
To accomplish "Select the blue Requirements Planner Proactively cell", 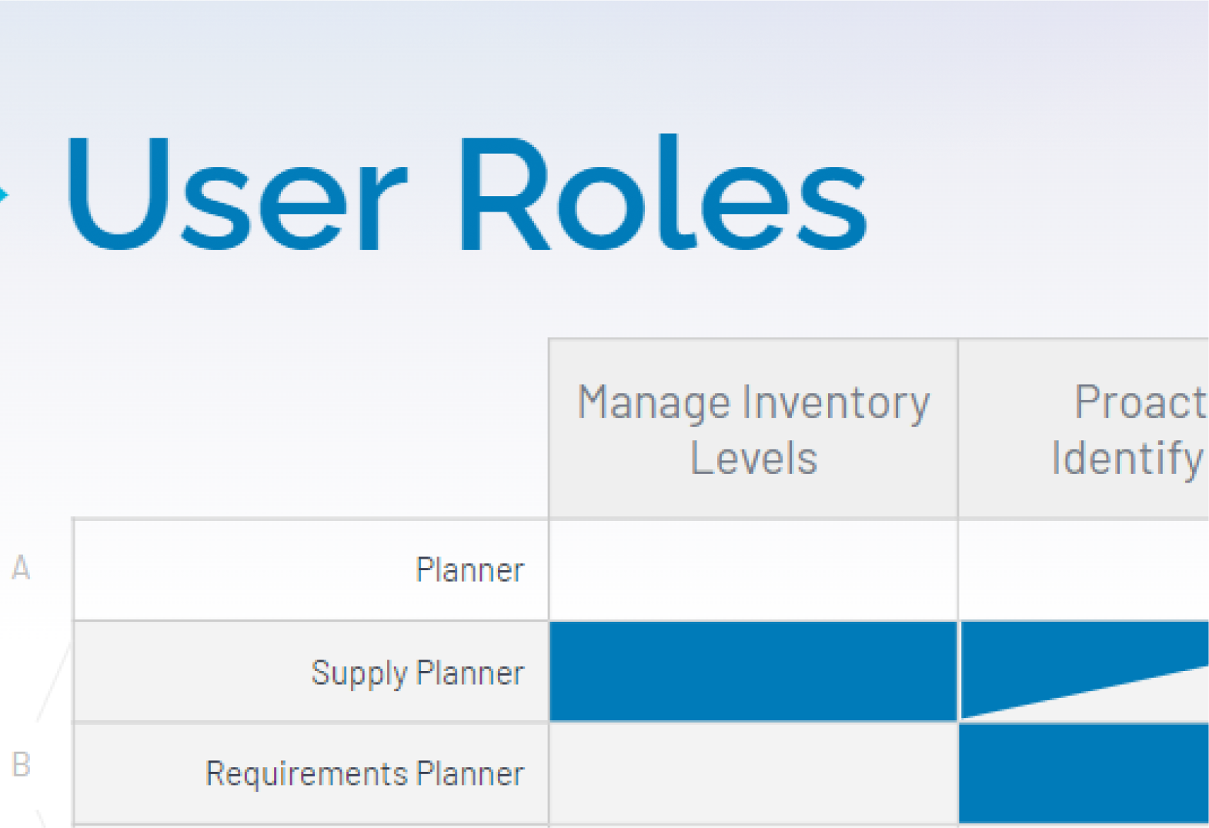I will [1084, 773].
